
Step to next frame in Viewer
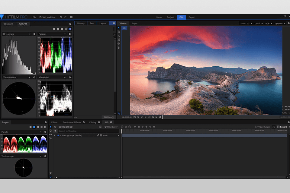(153, 117)
